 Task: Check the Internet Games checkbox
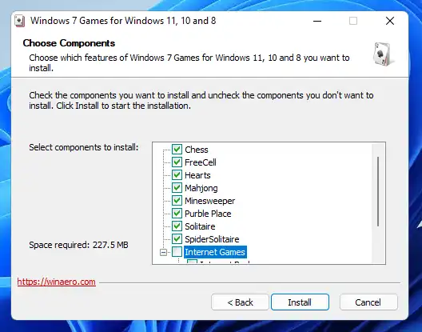(177, 252)
